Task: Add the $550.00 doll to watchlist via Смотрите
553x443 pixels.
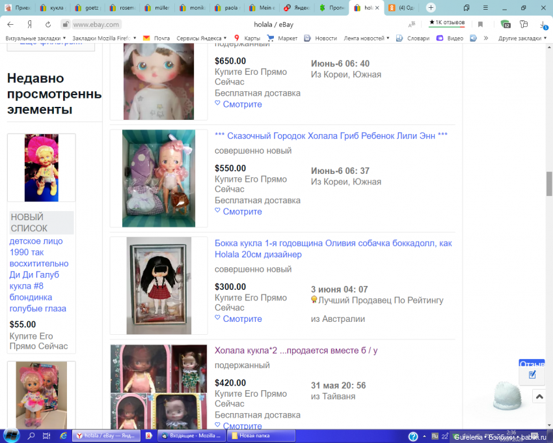Action: point(238,212)
